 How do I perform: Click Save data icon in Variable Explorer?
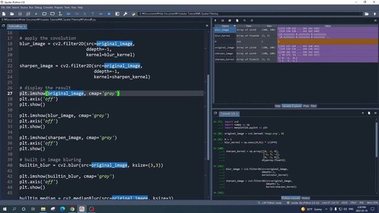pyautogui.click(x=223, y=21)
